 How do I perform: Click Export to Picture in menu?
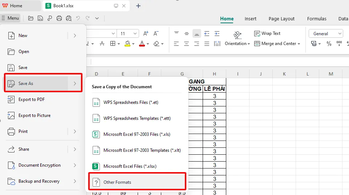click(x=35, y=115)
